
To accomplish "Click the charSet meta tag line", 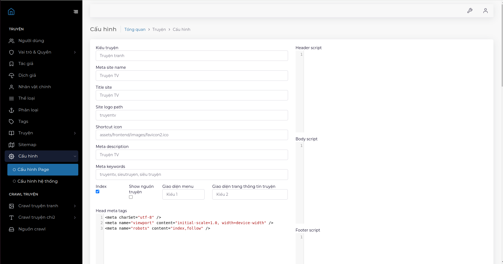I will [133, 217].
